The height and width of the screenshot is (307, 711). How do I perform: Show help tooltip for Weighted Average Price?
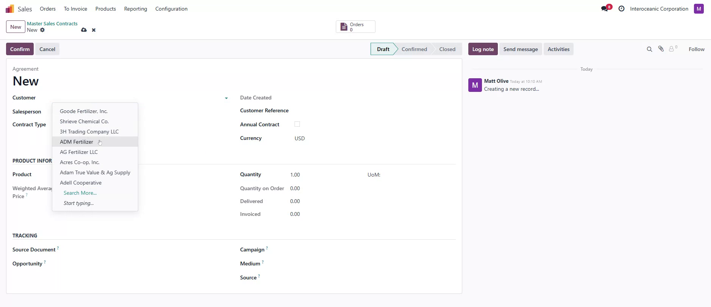coord(27,195)
